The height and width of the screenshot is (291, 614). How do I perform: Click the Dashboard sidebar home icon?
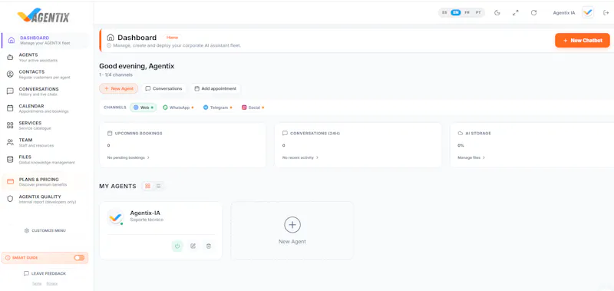pos(12,41)
